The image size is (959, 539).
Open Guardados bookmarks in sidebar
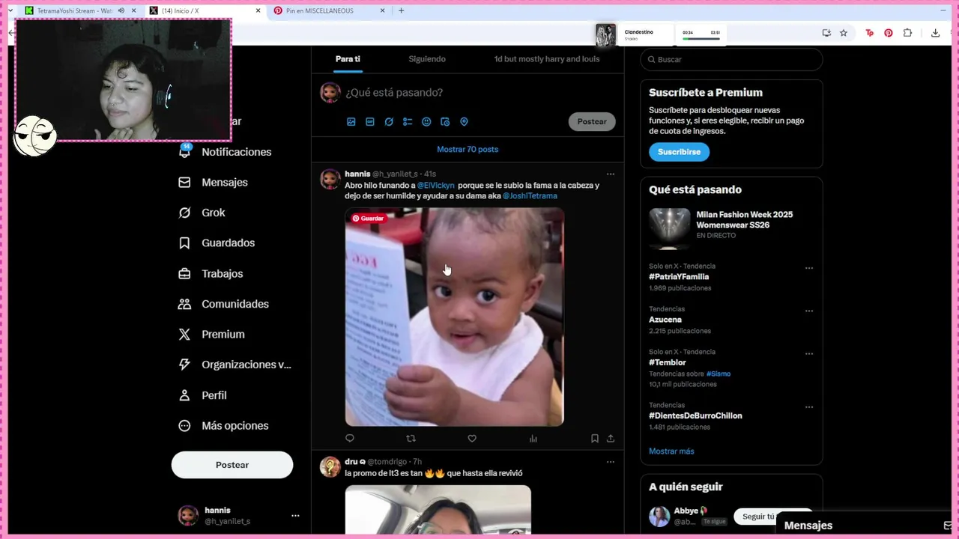pyautogui.click(x=217, y=243)
